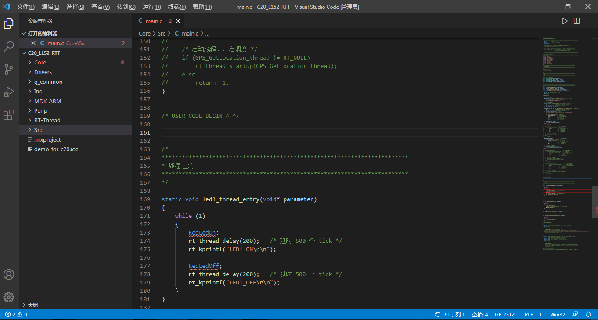
Task: Open the .mxproject file
Action: 76,139
